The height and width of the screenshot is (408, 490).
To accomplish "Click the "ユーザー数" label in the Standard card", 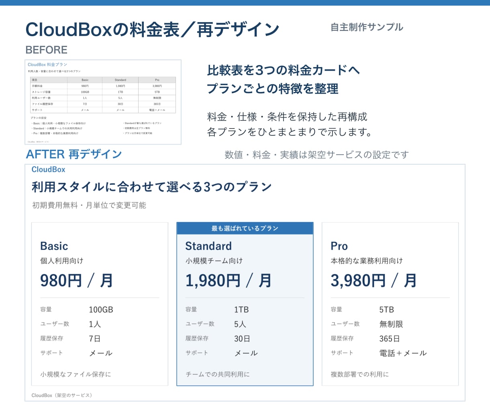I will [x=200, y=324].
